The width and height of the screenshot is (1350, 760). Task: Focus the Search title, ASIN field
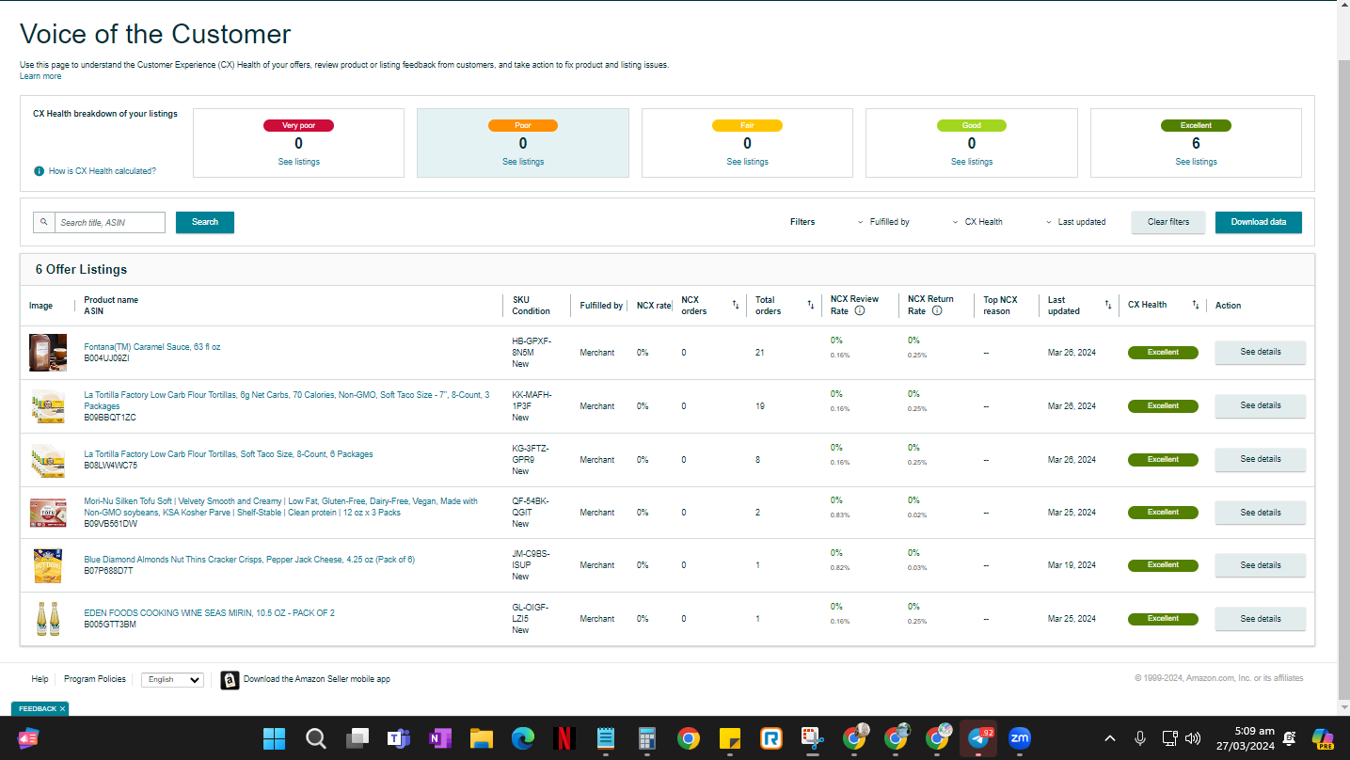click(110, 222)
